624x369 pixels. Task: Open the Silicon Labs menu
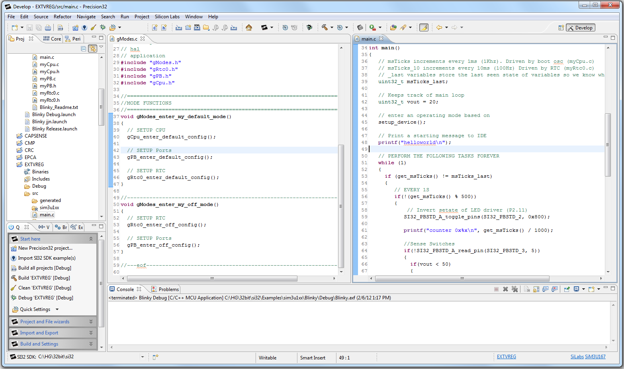167,17
